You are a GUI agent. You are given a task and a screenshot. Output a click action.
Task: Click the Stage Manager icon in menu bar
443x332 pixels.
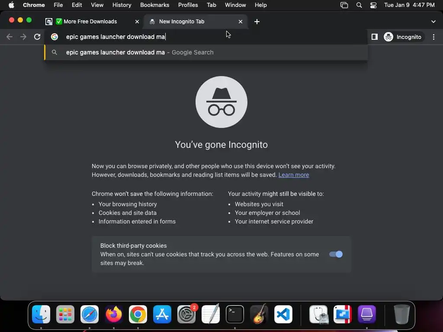pyautogui.click(x=344, y=5)
